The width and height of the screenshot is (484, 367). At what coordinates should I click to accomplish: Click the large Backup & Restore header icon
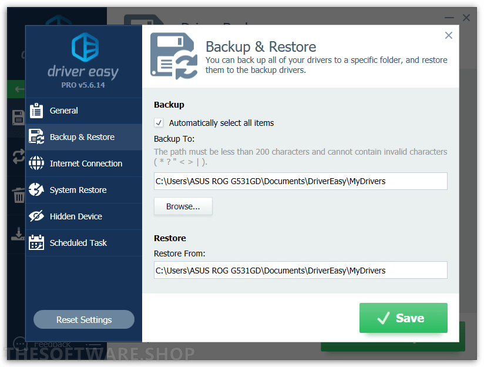click(x=174, y=56)
